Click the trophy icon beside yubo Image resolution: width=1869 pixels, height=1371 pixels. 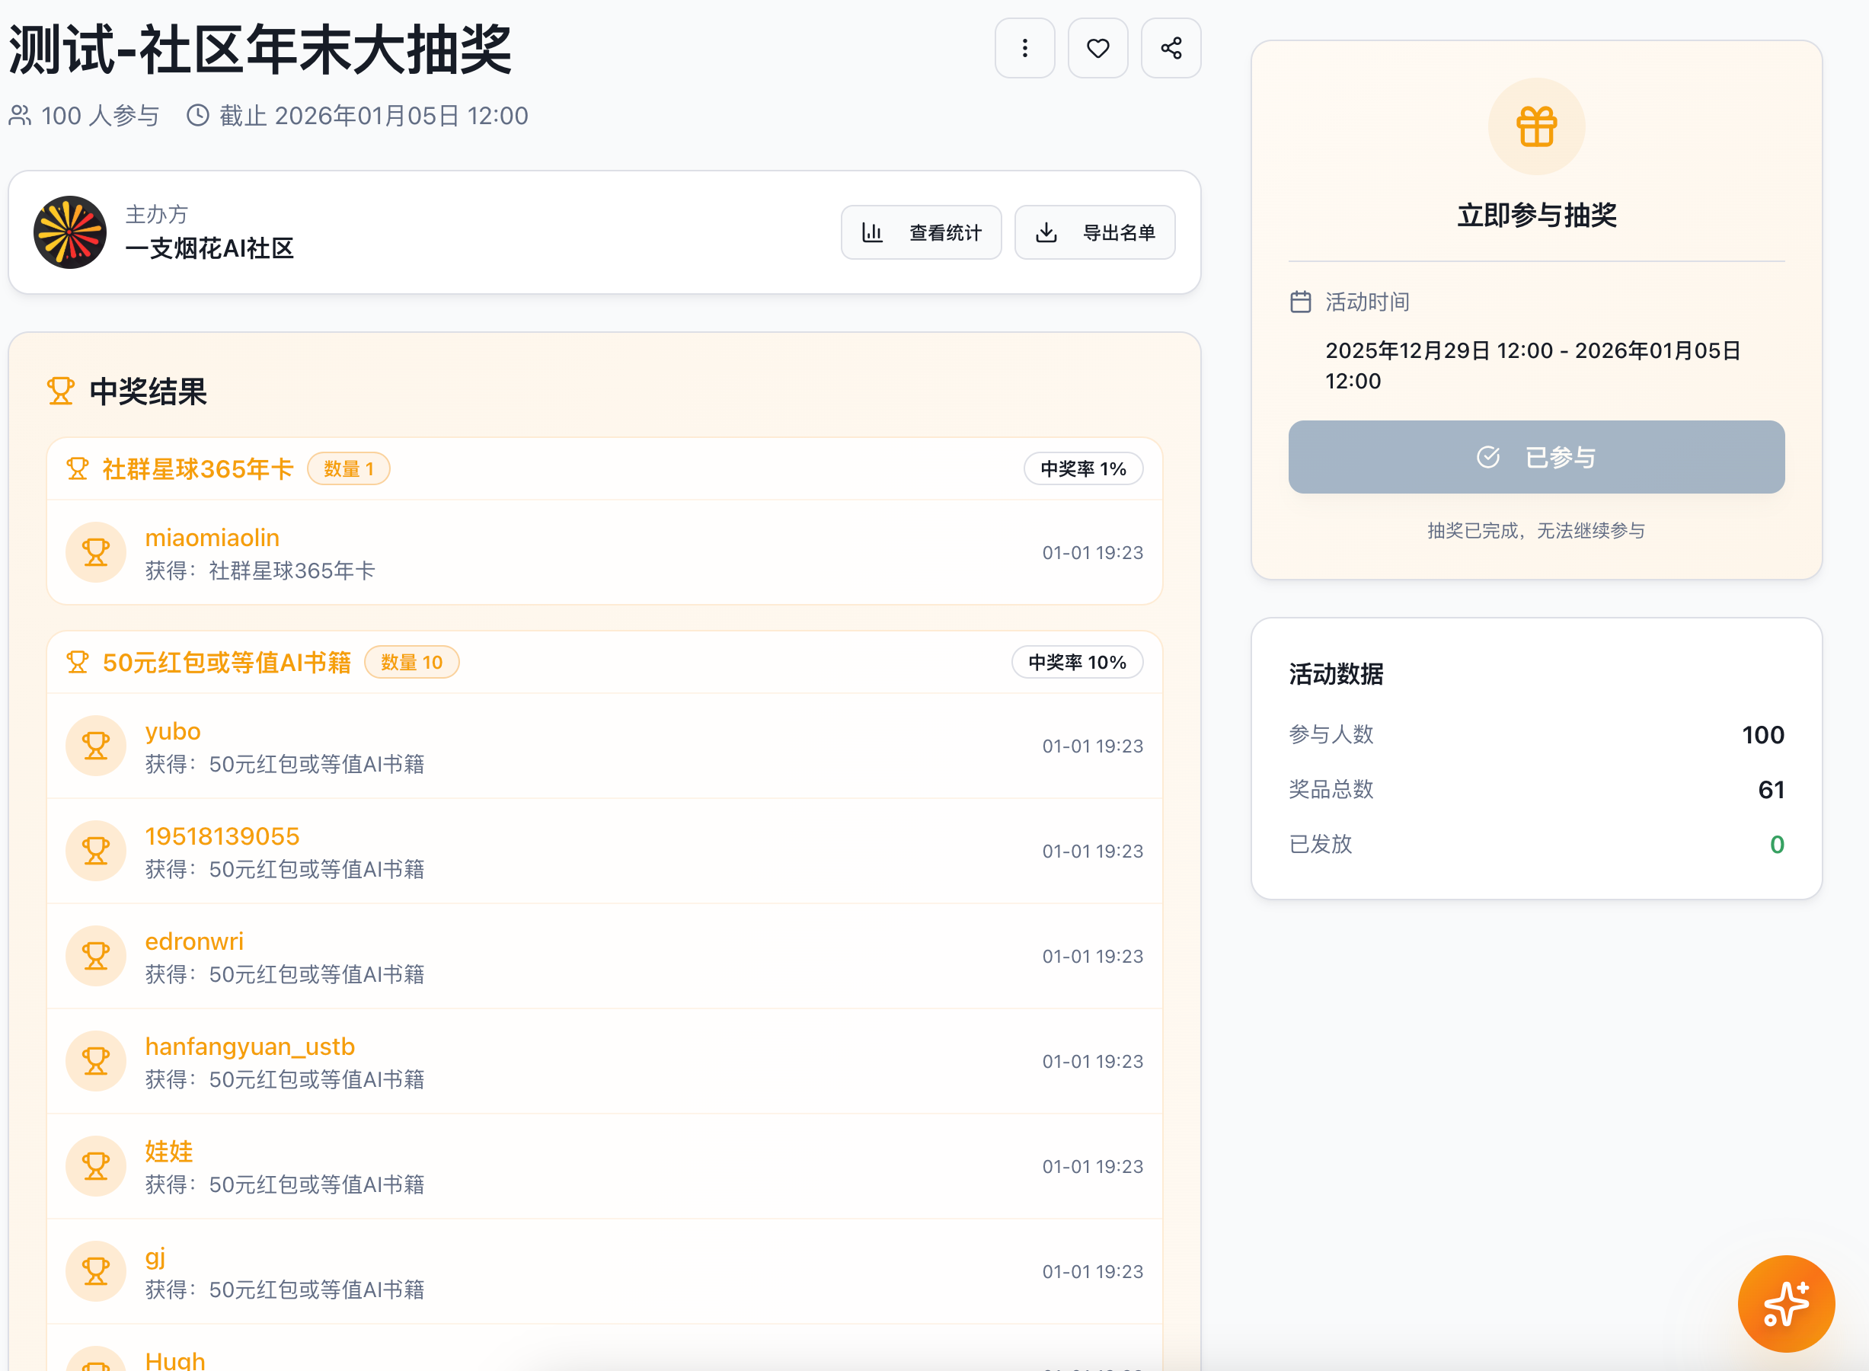click(96, 746)
